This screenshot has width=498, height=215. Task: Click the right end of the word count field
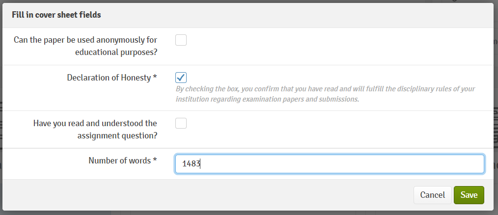(476, 164)
